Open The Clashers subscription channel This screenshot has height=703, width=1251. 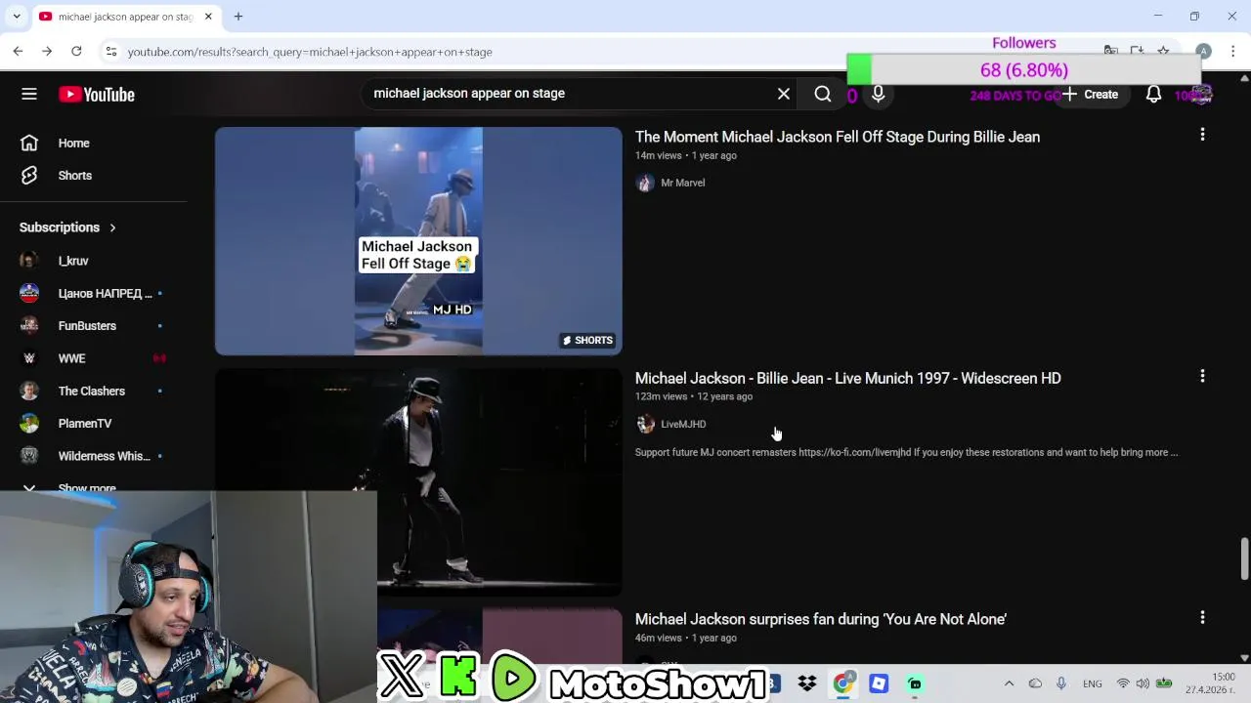point(93,391)
